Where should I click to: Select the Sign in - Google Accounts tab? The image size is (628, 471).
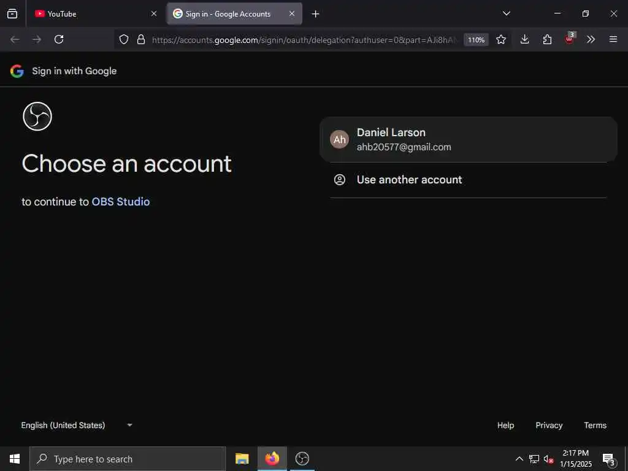click(x=234, y=13)
